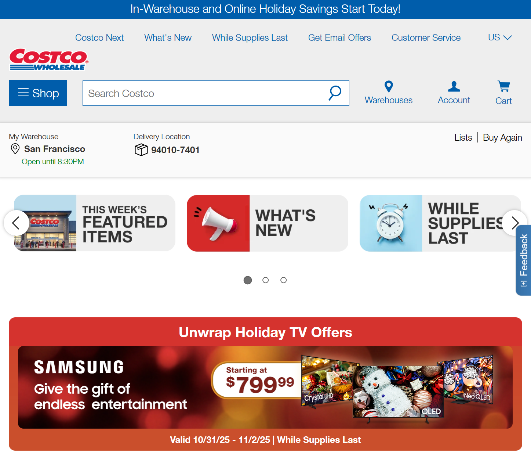Open the Costco Next nav link
The image size is (531, 458).
(99, 38)
